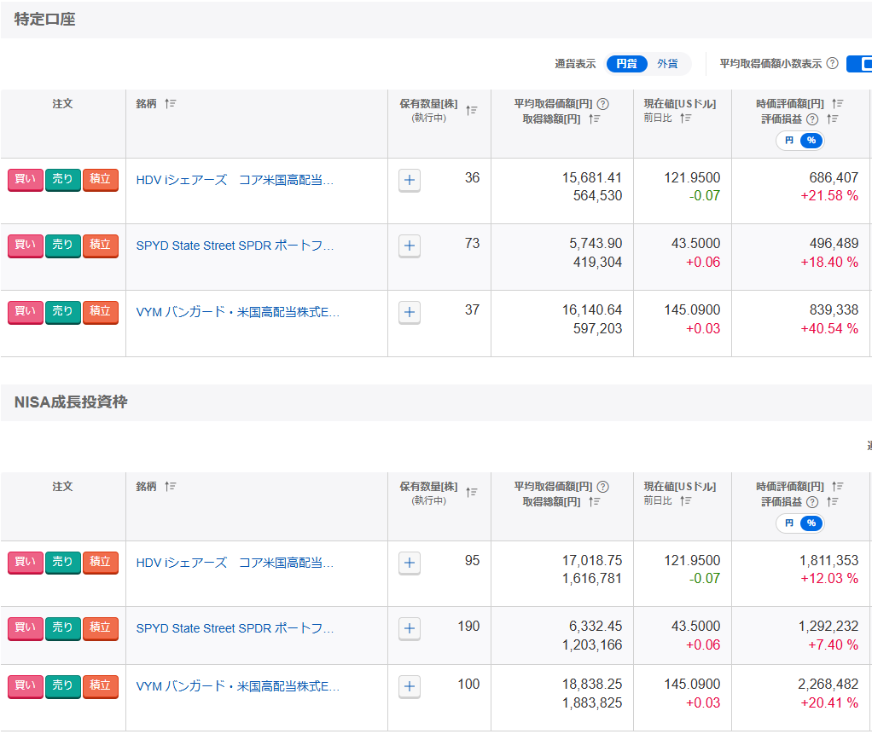Sort NISA成長投資枠 table by 銘柄 column

[x=170, y=487]
